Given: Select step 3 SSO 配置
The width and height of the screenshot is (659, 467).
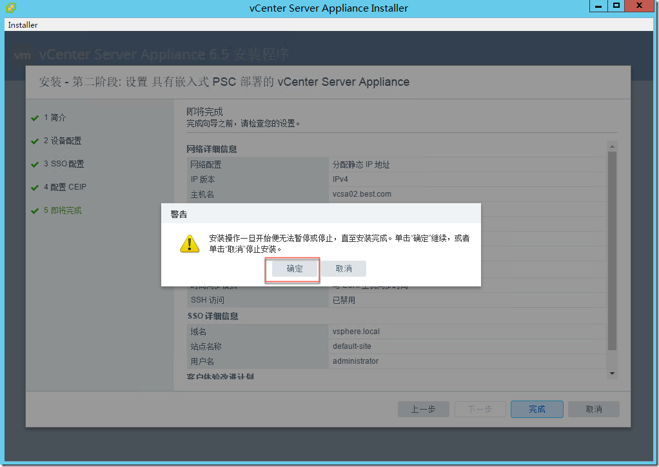Looking at the screenshot, I should [63, 164].
